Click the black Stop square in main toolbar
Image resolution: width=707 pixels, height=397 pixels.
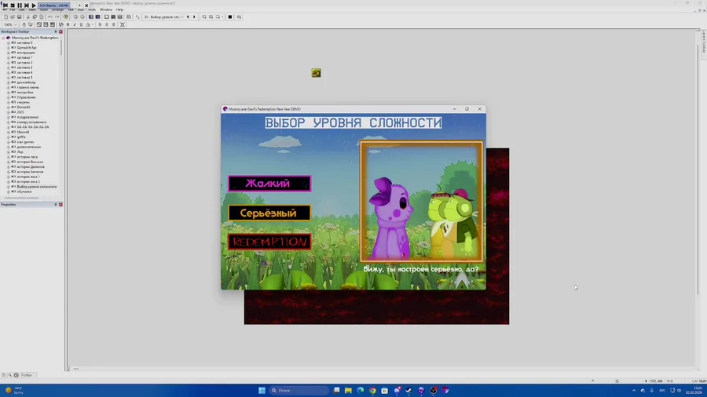[x=230, y=17]
